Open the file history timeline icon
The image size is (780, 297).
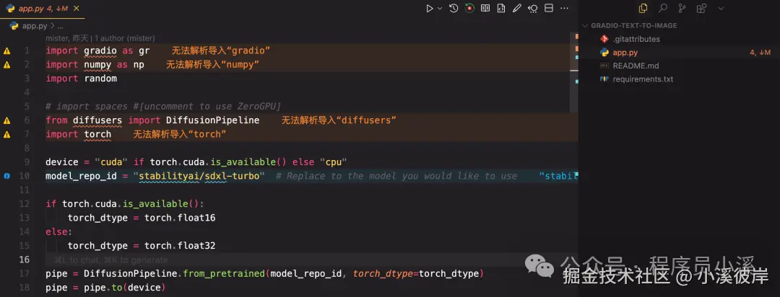453,9
